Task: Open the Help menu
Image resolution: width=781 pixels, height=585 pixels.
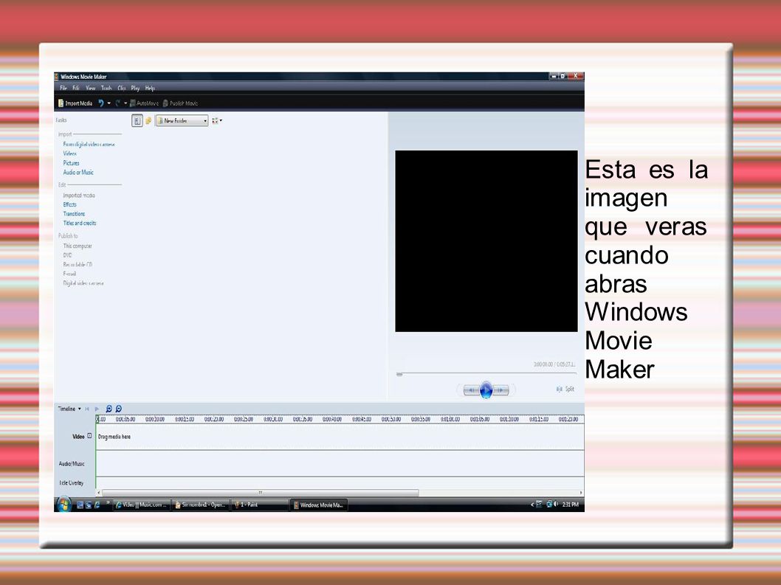Action: point(150,88)
